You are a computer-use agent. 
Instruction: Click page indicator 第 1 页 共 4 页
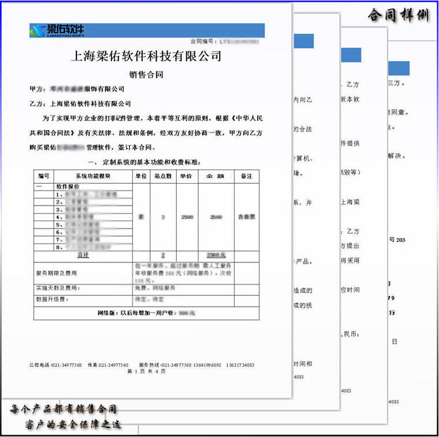point(146,371)
